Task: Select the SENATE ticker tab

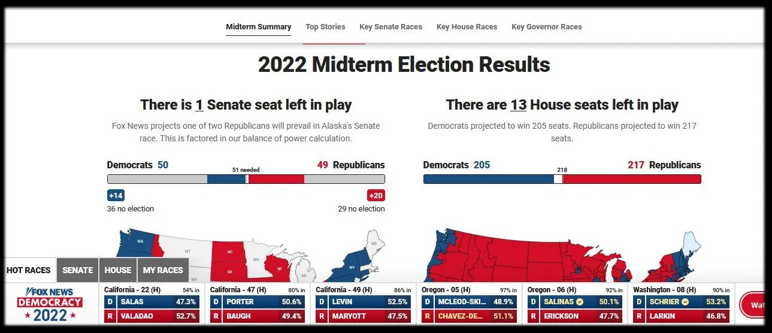Action: pyautogui.click(x=78, y=270)
